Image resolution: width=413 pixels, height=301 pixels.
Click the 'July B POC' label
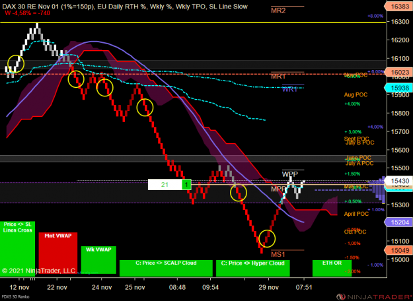point(359,143)
